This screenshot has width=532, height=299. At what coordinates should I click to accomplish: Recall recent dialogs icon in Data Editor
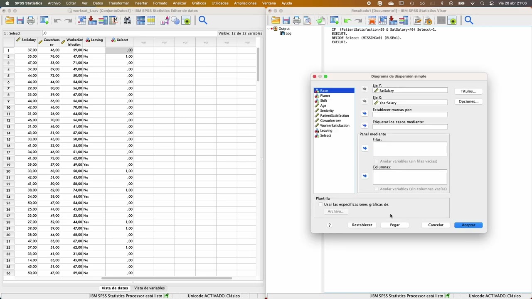click(x=44, y=20)
